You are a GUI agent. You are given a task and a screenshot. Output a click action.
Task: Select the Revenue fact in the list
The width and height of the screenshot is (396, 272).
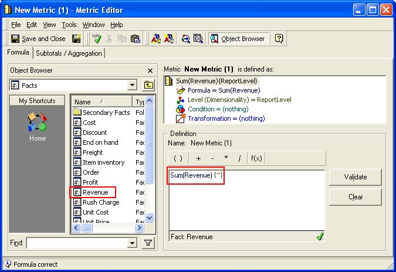94,192
